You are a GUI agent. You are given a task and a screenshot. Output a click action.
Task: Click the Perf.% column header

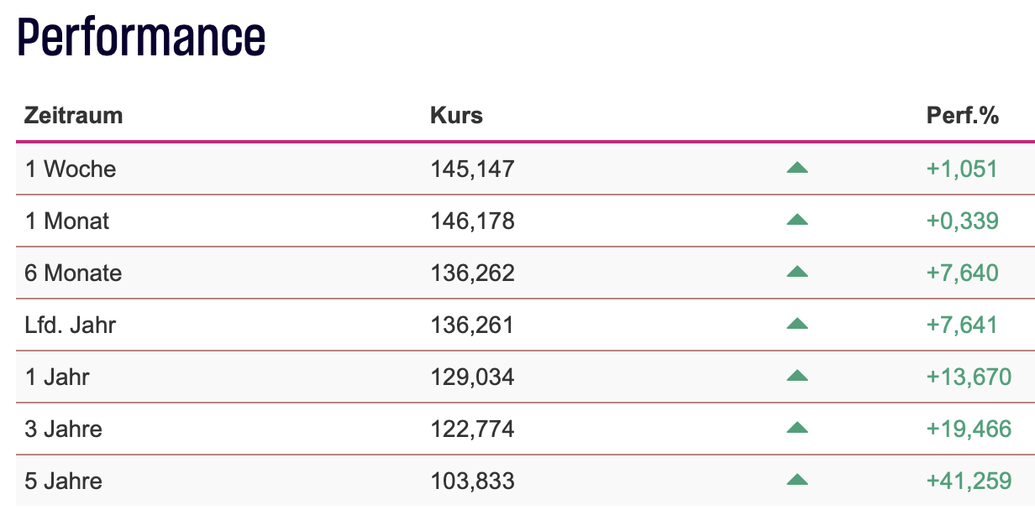coord(963,115)
